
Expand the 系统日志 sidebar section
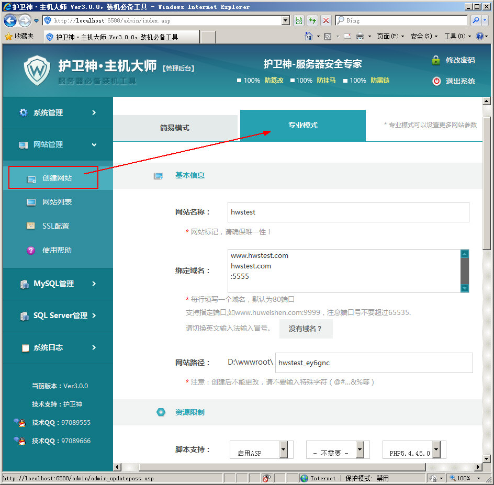coord(58,347)
